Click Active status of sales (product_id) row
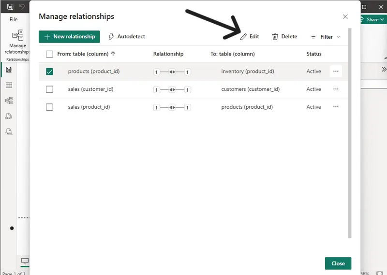This screenshot has height=275, width=387. pos(313,107)
